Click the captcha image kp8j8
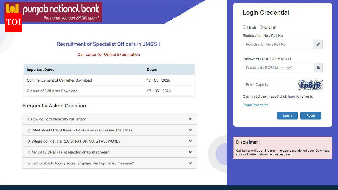Image resolution: width=338 pixels, height=190 pixels. [x=310, y=85]
